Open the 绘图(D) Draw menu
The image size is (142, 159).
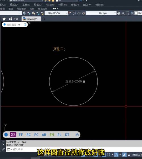click(x=38, y=5)
